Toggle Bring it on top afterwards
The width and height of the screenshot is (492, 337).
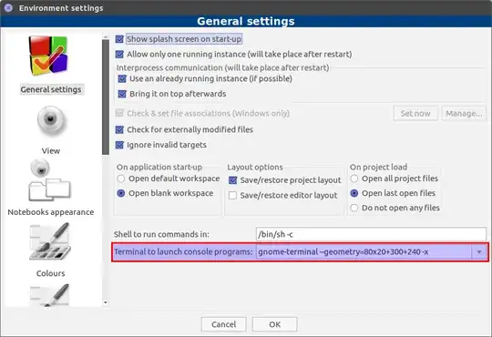pyautogui.click(x=122, y=94)
